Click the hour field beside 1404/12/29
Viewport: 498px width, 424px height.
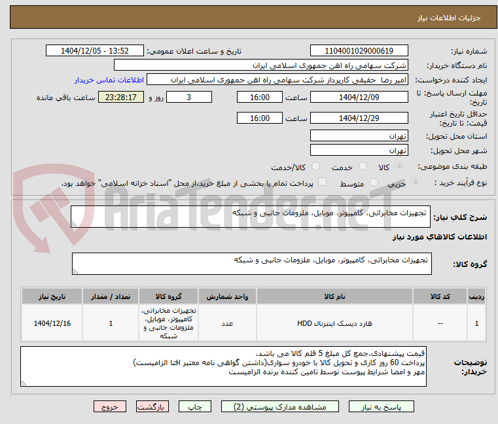click(260, 118)
